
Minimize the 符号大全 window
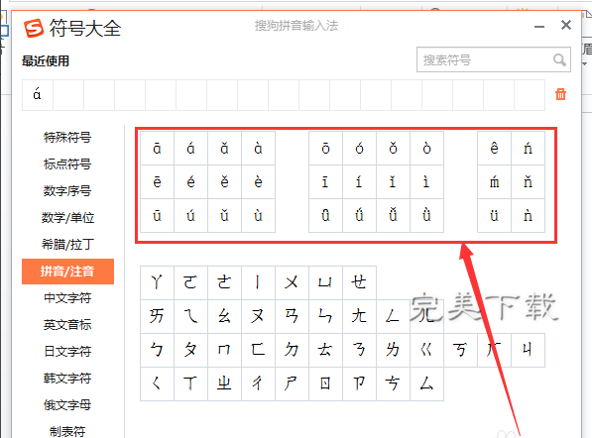pyautogui.click(x=539, y=27)
